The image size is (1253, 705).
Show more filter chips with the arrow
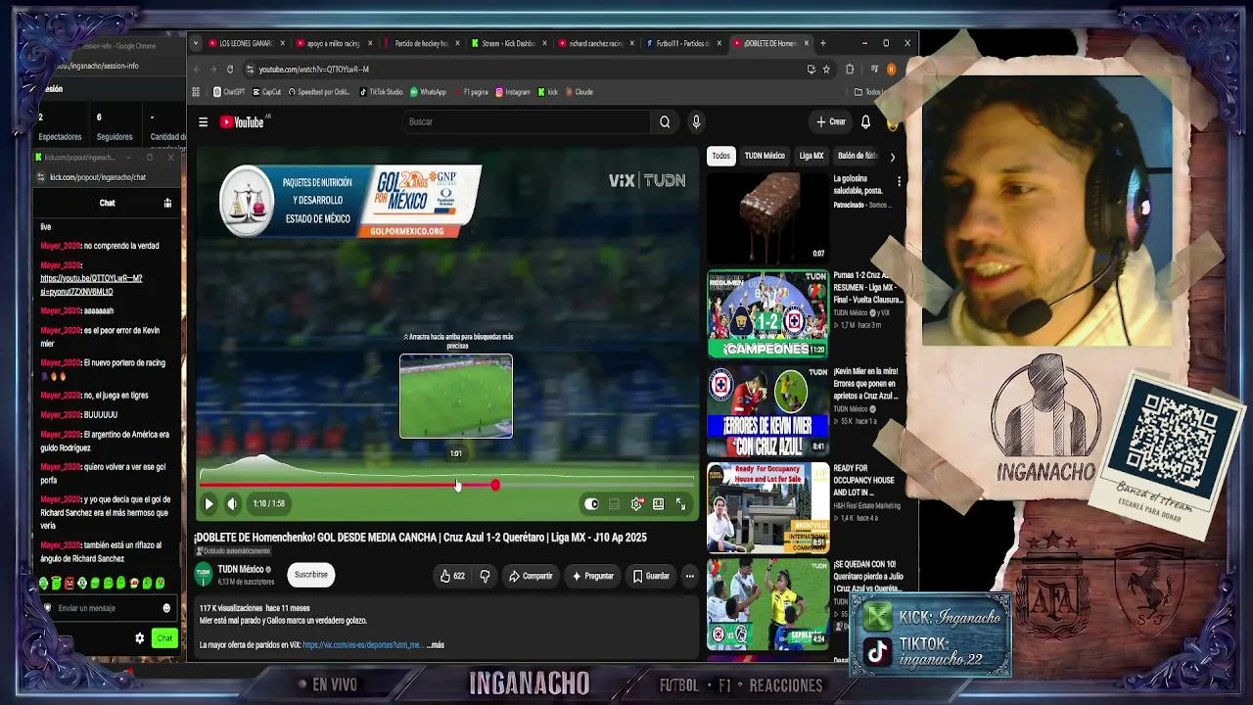tap(892, 157)
